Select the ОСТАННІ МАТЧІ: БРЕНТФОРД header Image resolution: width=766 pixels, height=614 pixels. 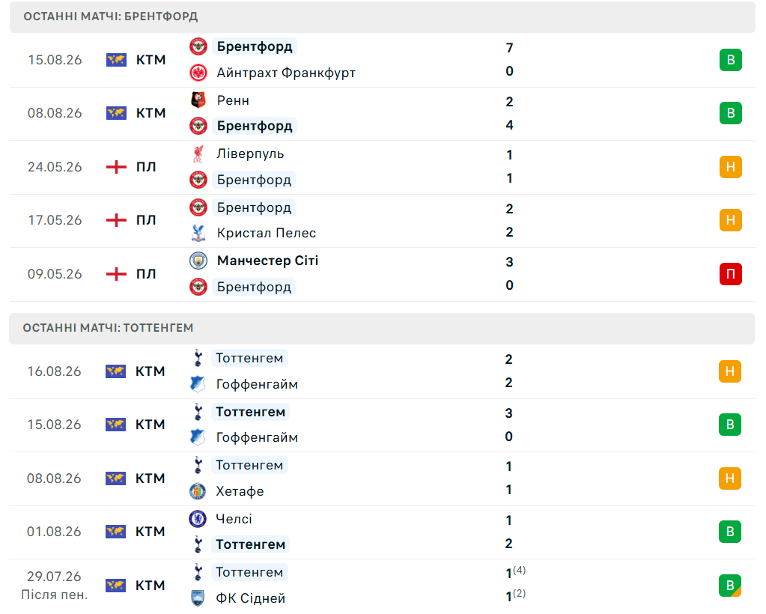coord(382,16)
